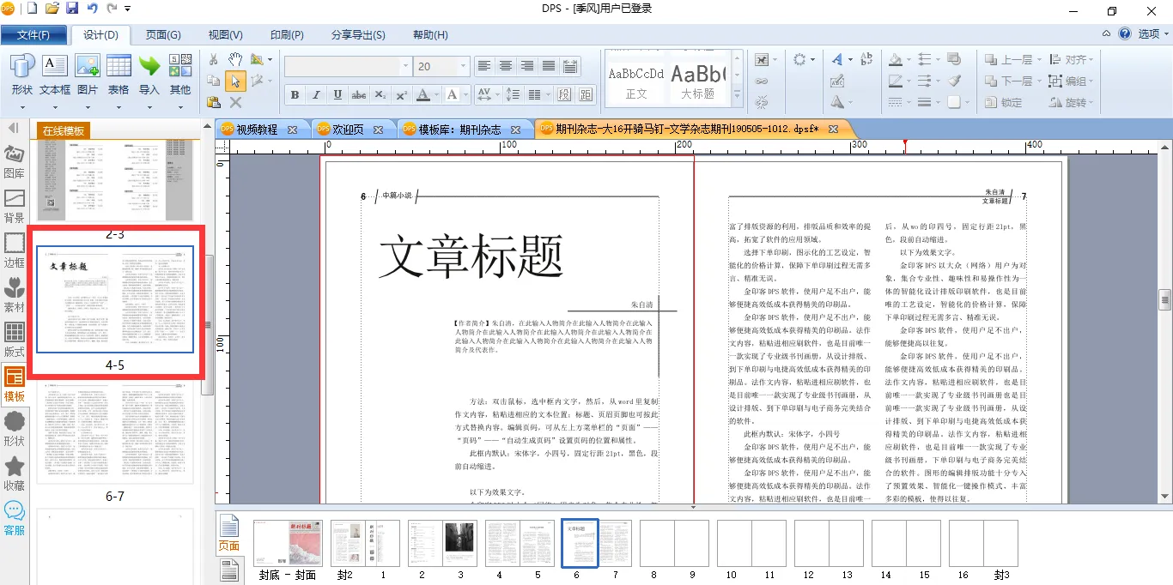
Task: Insert a text box (文本框)
Action: [55, 73]
